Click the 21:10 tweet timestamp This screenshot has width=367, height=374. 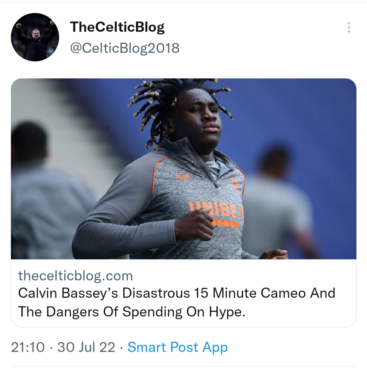pos(28,347)
